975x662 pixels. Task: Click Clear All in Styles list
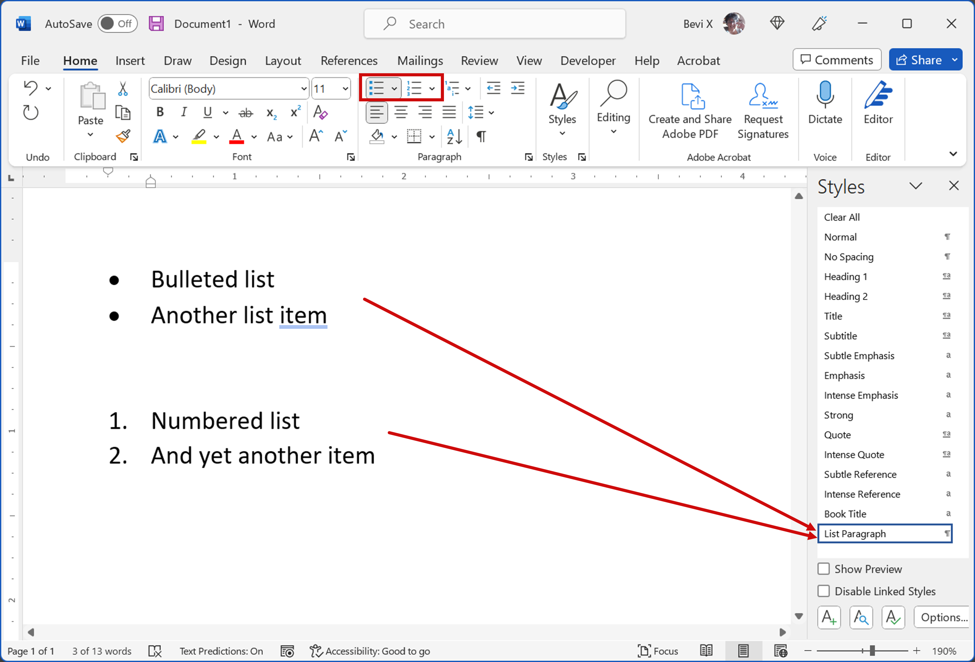click(x=842, y=217)
